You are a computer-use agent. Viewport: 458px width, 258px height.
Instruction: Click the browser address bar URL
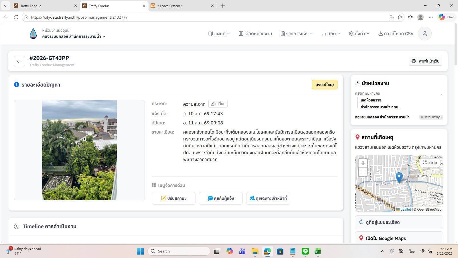pos(79,17)
